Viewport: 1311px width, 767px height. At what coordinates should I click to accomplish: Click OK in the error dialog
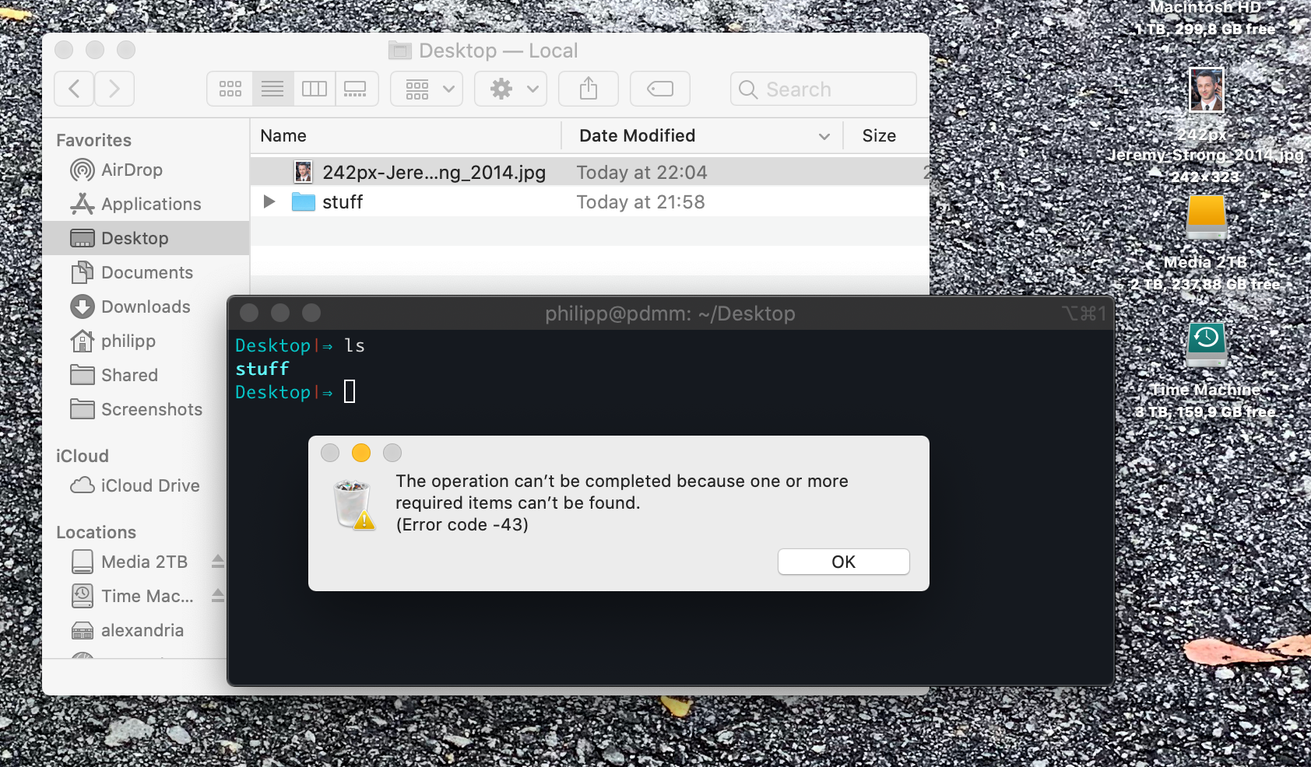click(843, 562)
